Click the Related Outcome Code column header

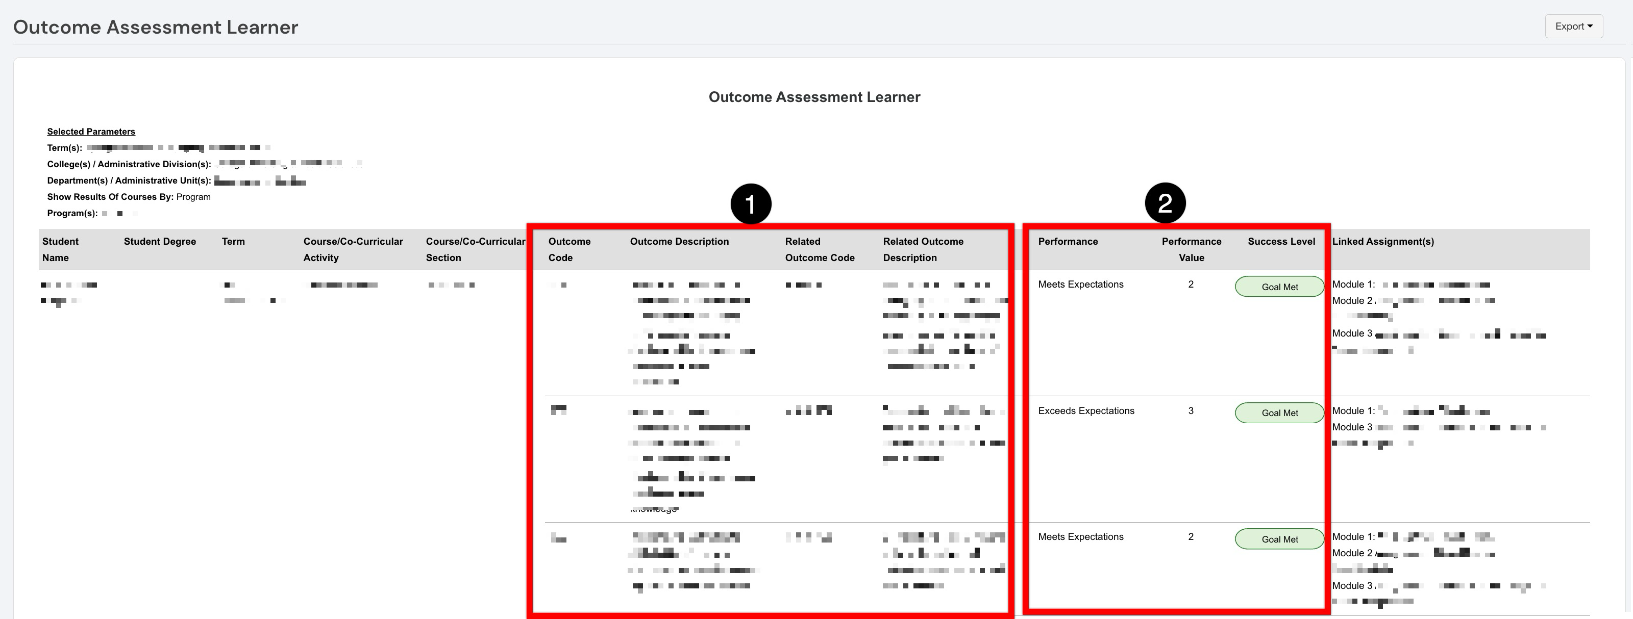click(x=820, y=250)
